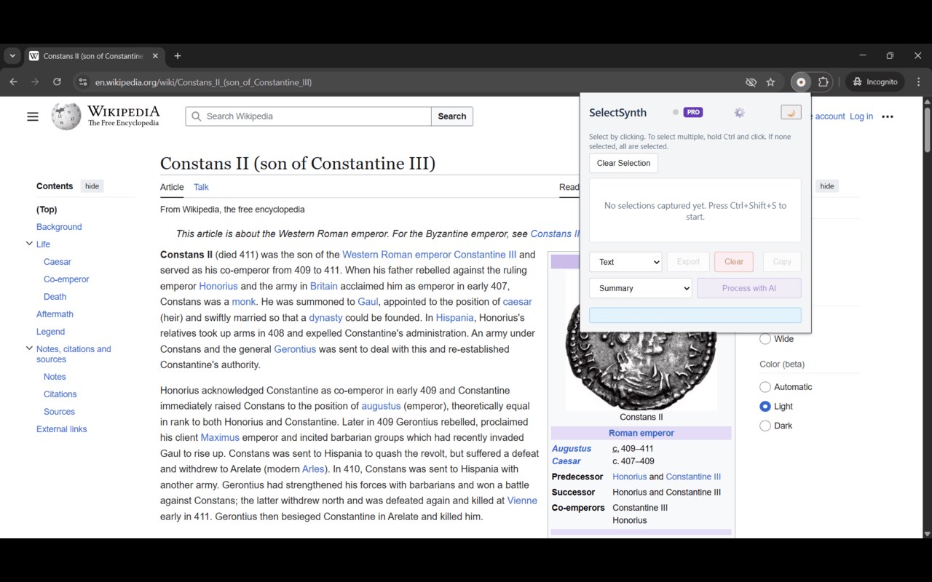Toggle dark mode moon button in SelectSynth
The image size is (932, 582).
pyautogui.click(x=791, y=112)
